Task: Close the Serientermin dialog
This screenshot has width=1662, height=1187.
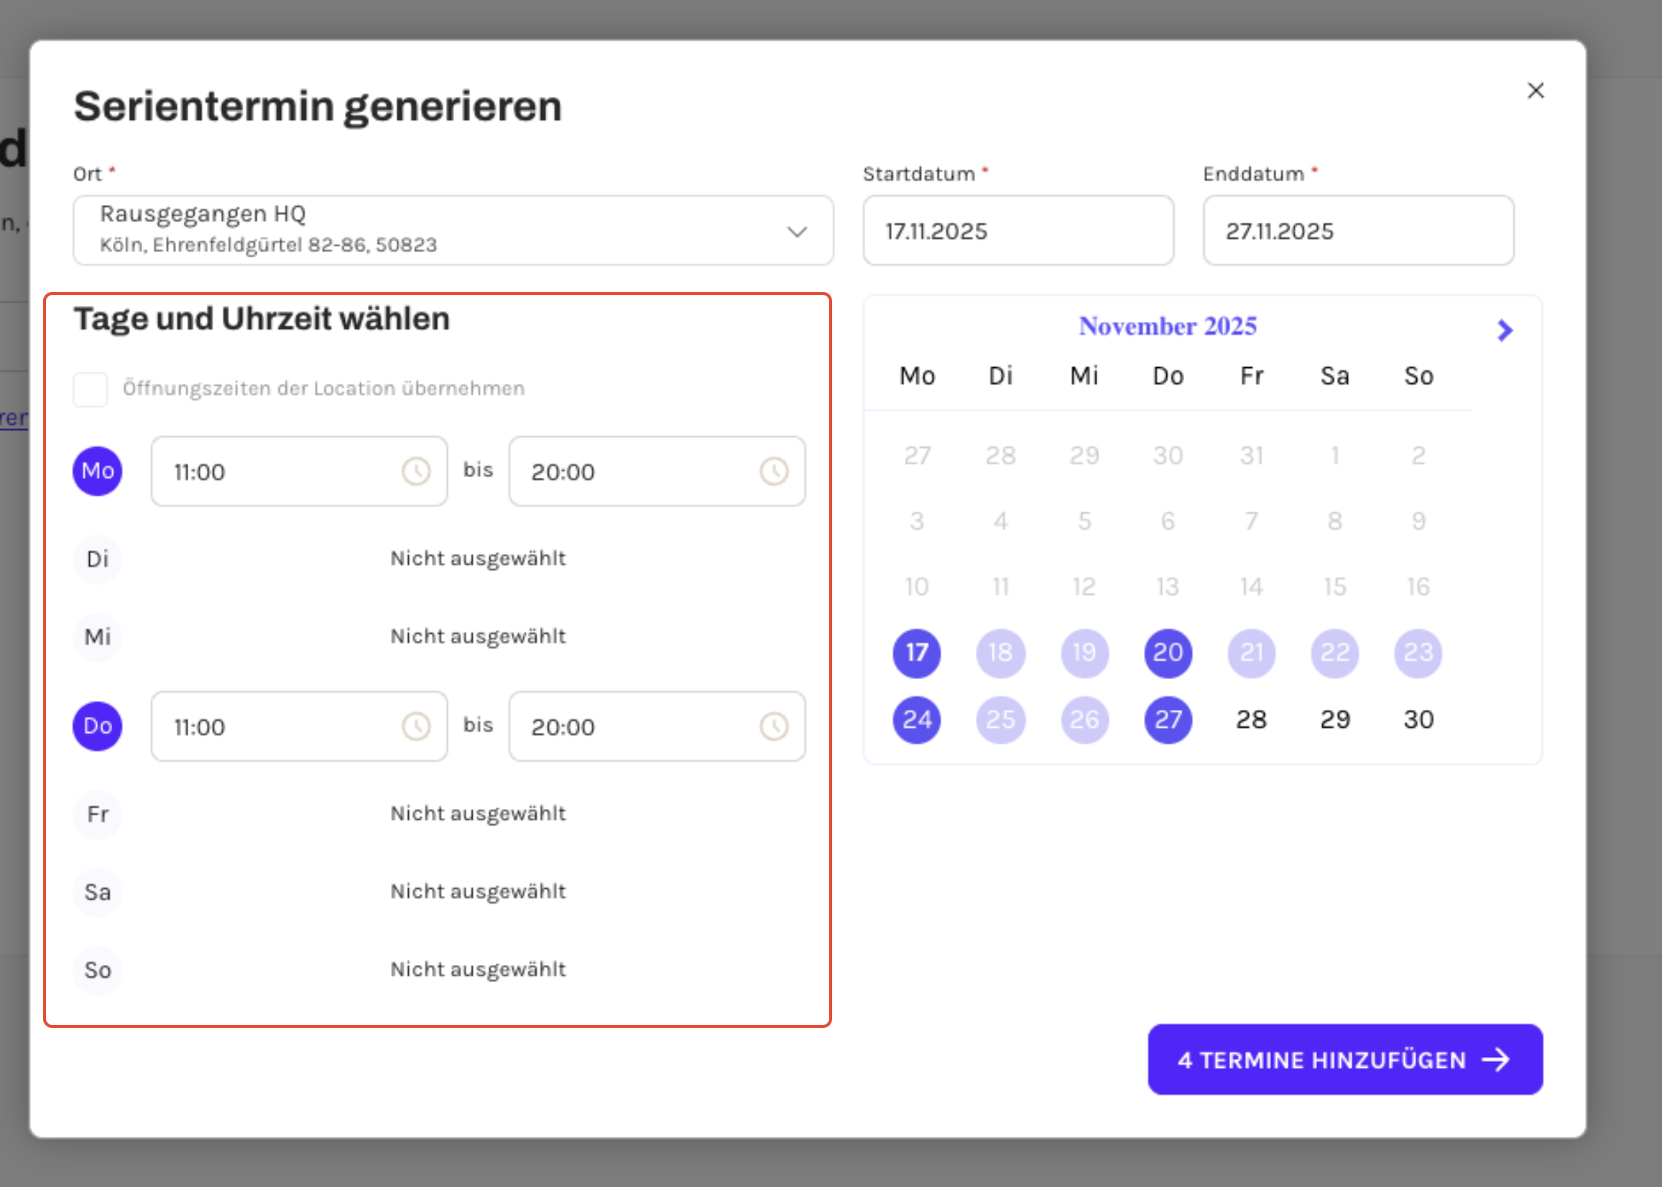Action: [1535, 91]
